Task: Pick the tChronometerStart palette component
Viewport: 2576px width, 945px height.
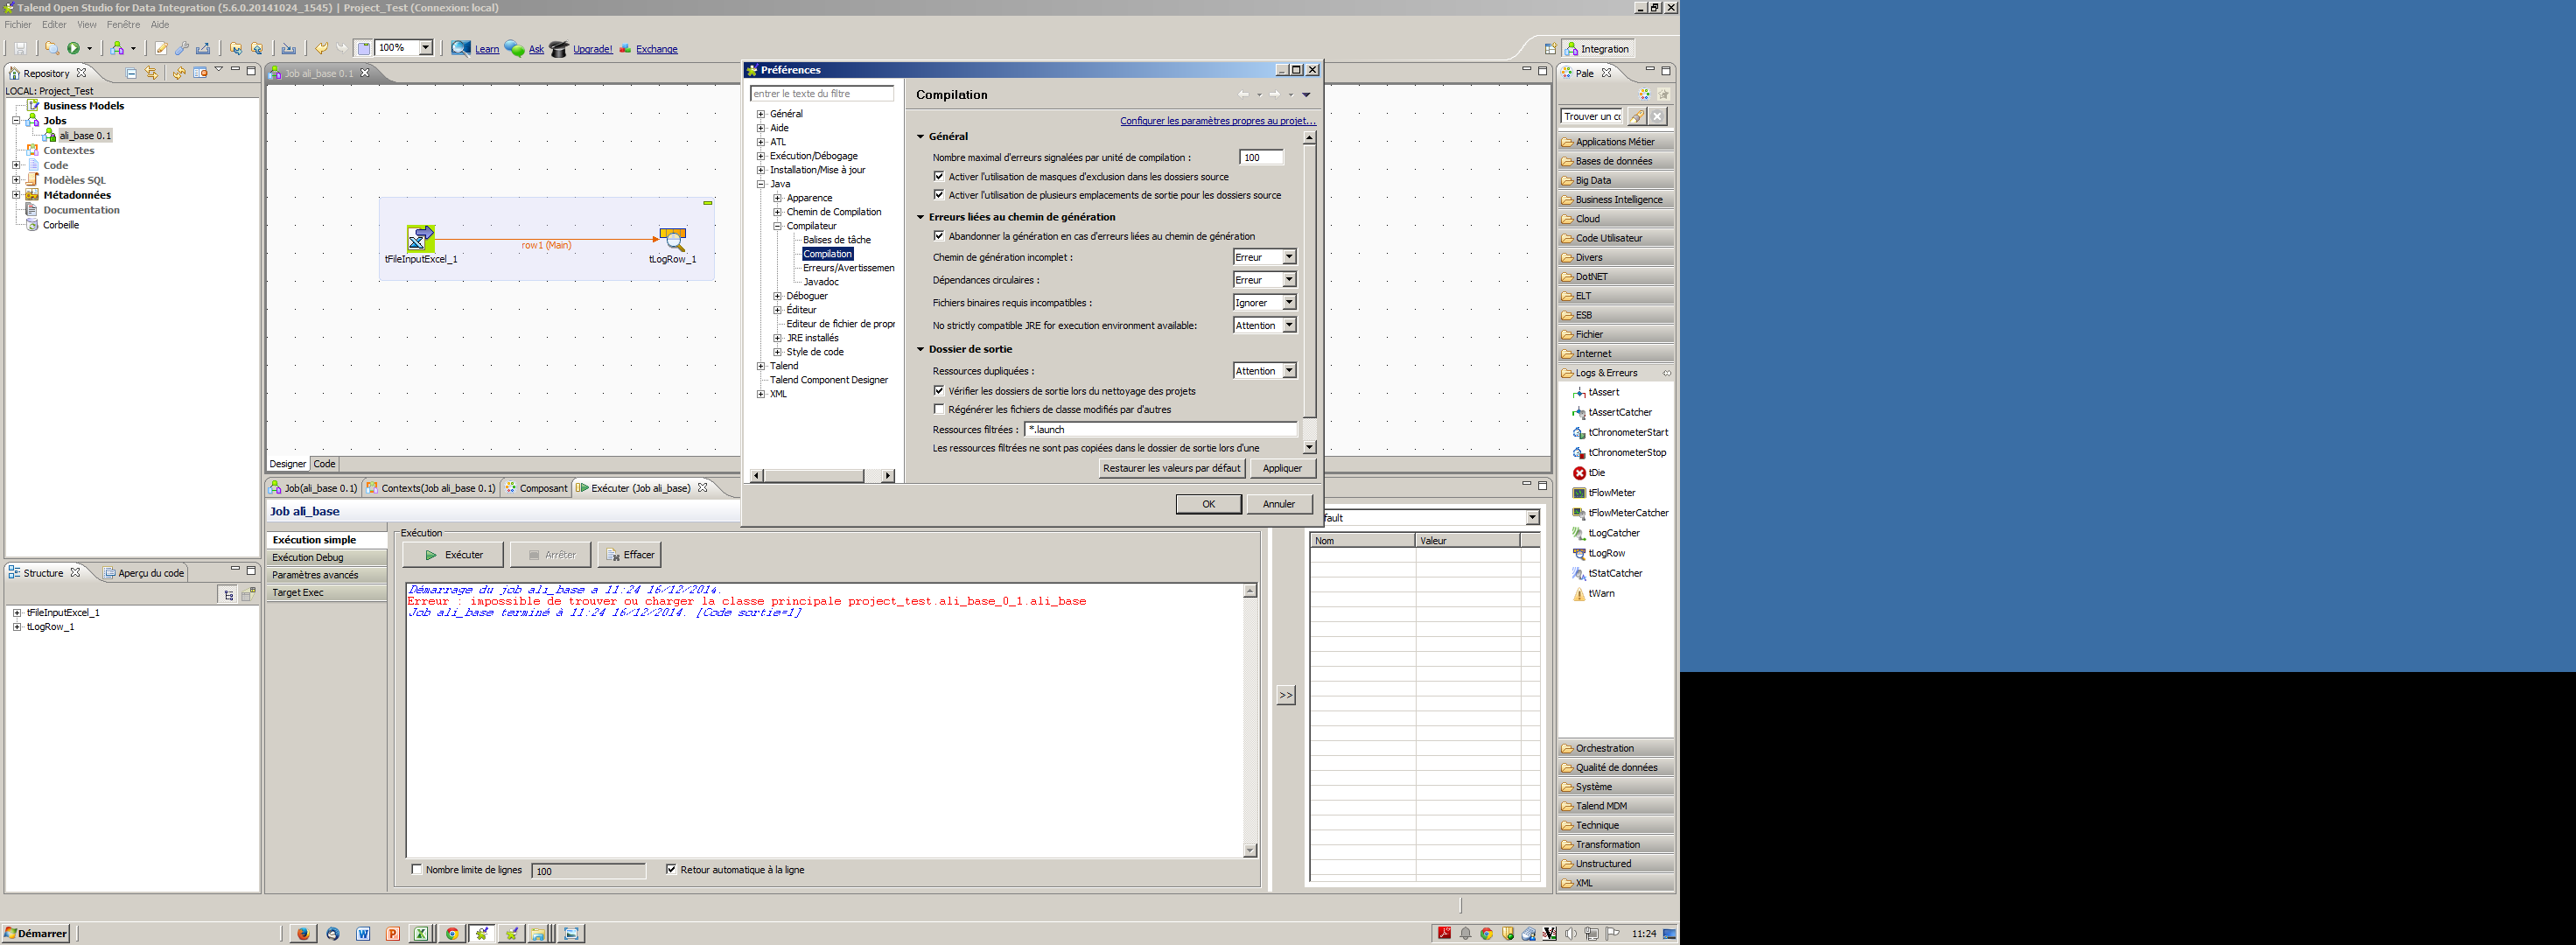Action: (x=1620, y=433)
